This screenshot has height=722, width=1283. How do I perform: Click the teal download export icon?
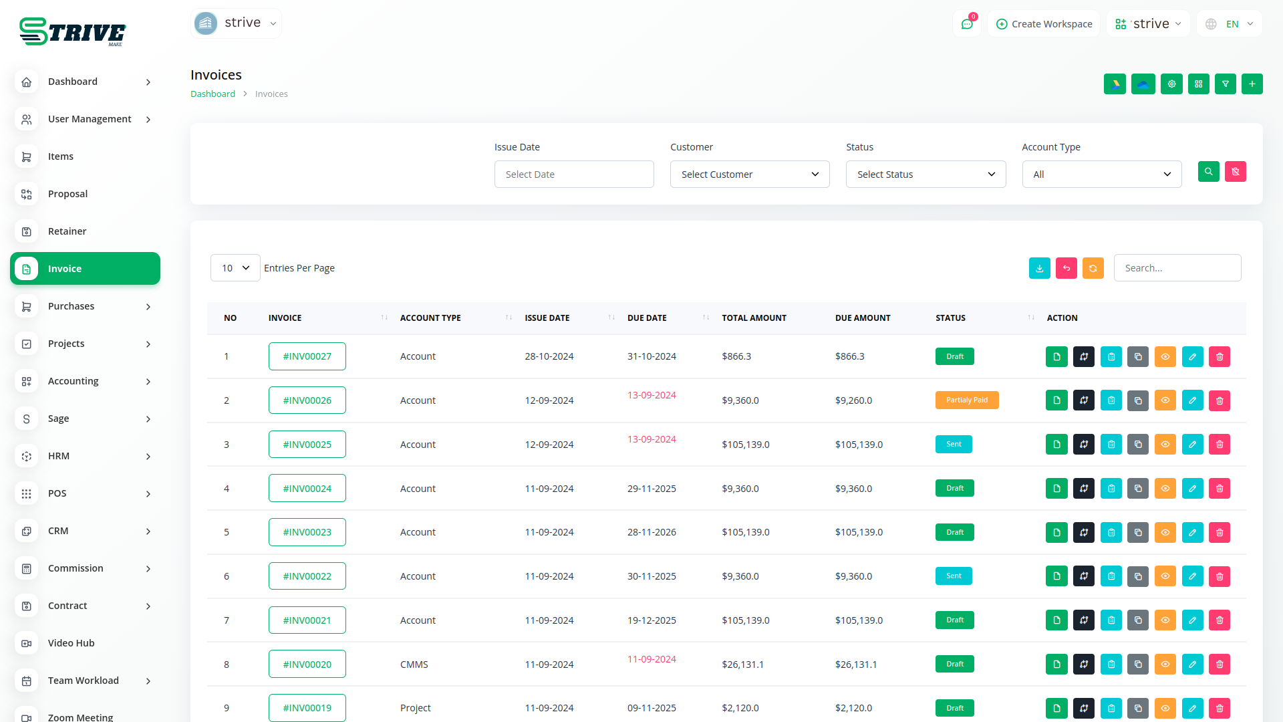point(1039,268)
